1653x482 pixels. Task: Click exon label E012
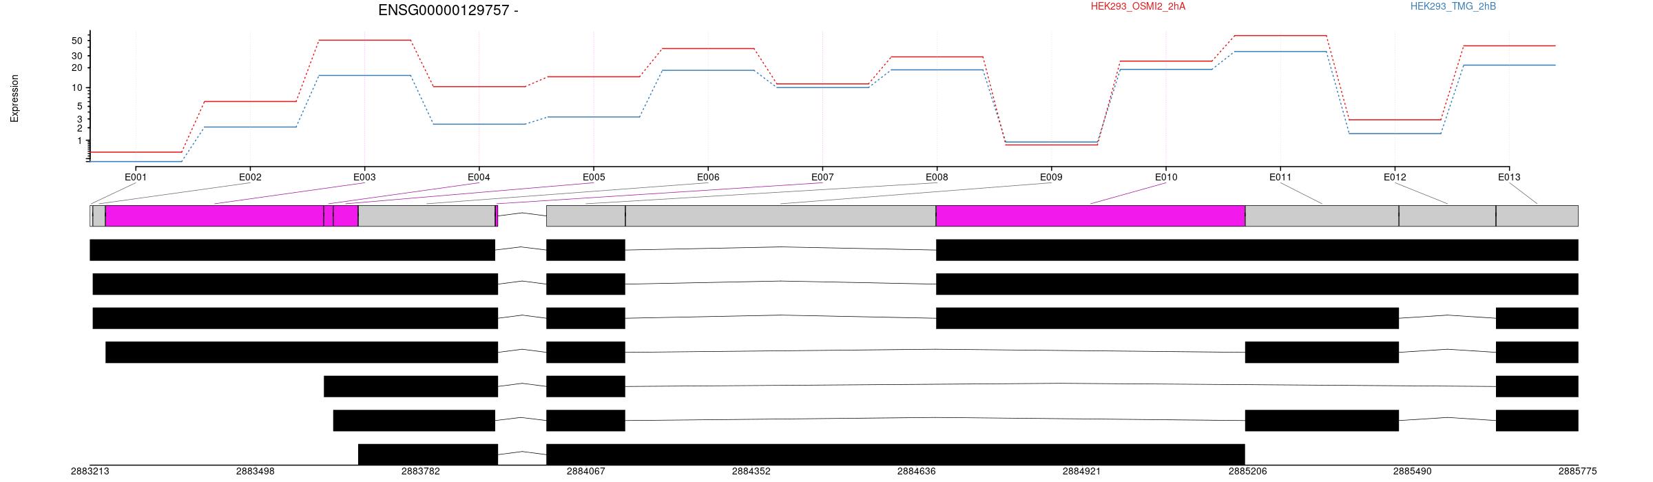click(1395, 177)
